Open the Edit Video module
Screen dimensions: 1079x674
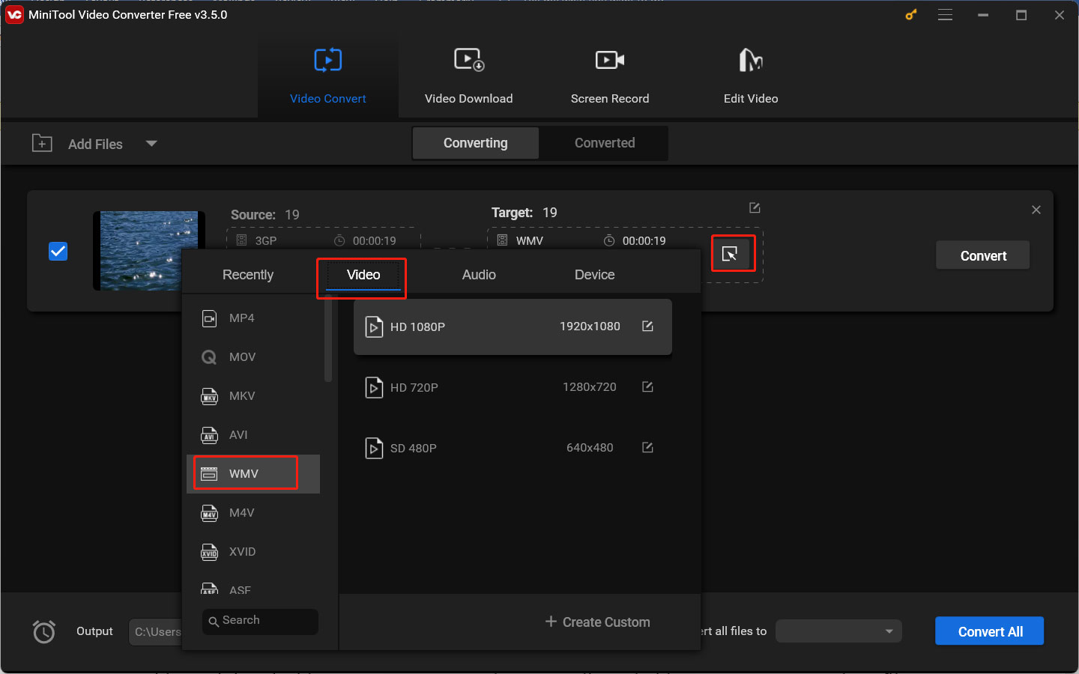pyautogui.click(x=750, y=76)
